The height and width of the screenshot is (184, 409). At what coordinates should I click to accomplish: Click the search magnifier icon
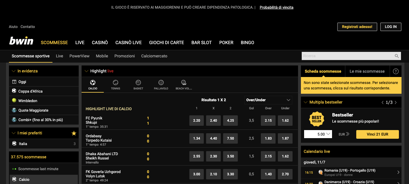397,56
